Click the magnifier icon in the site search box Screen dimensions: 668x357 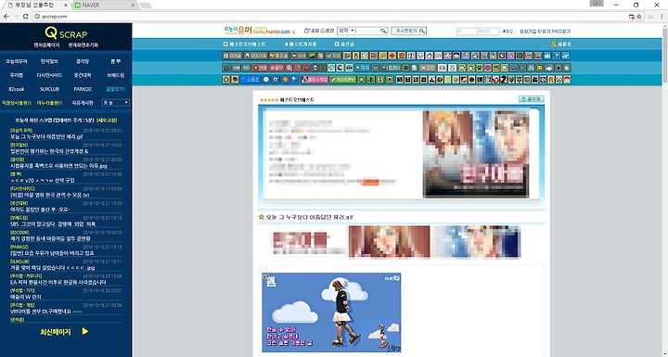click(383, 31)
